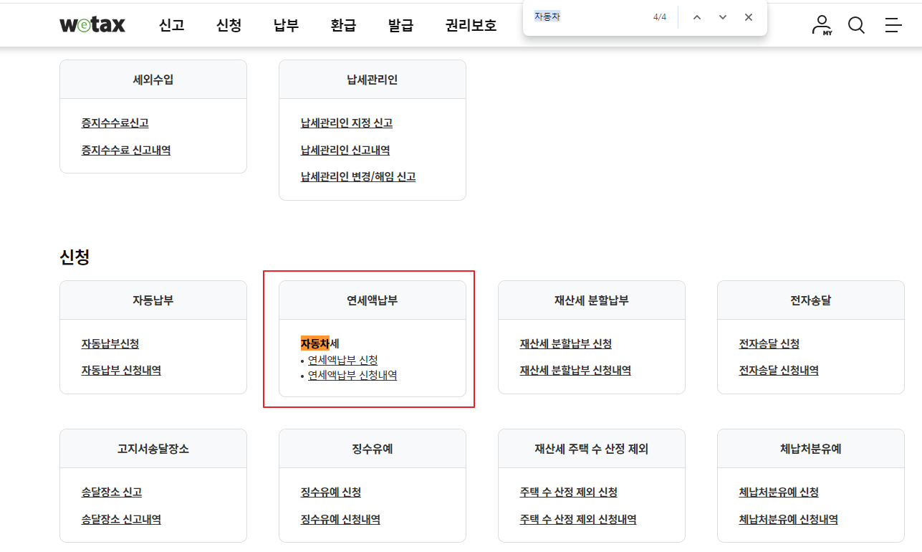This screenshot has height=552, width=922.
Task: Open 증지수수료신고 link
Action: pyautogui.click(x=115, y=123)
